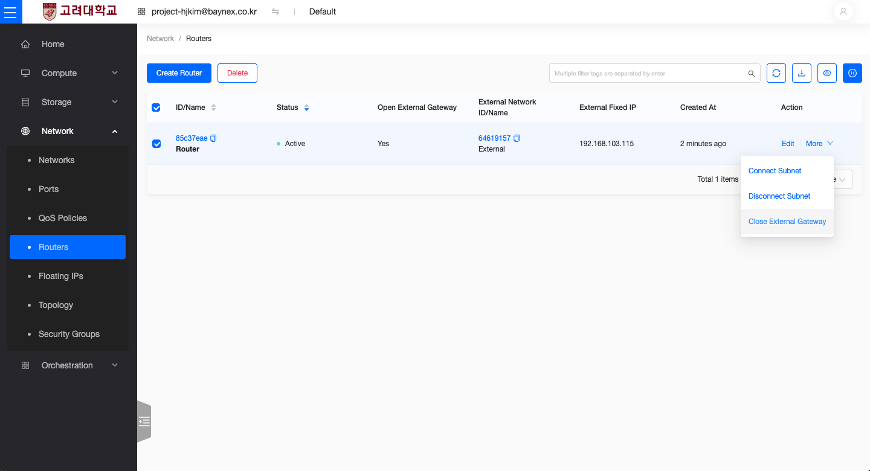Click the Home icon in sidebar
This screenshot has height=471, width=870.
pyautogui.click(x=25, y=44)
